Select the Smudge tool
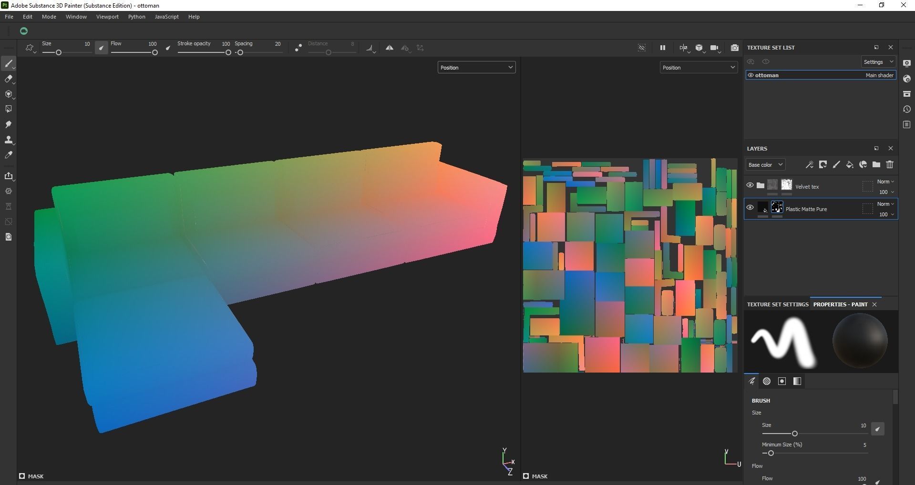This screenshot has height=485, width=915. pyautogui.click(x=9, y=124)
